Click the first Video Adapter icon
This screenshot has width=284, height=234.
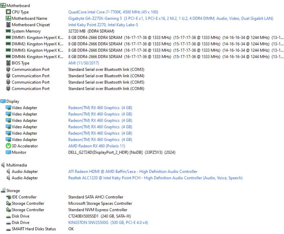coord(8,108)
